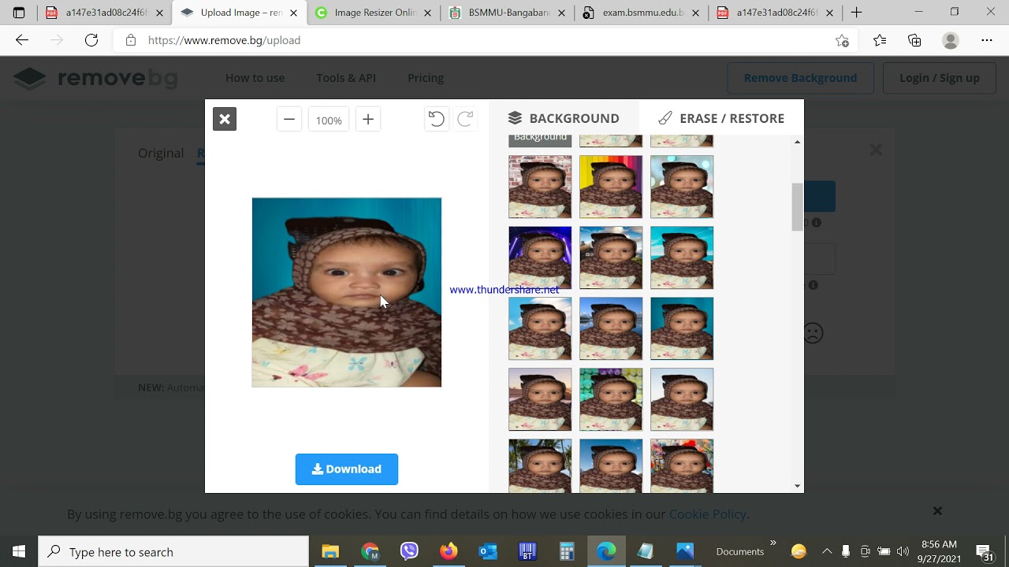This screenshot has width=1009, height=567.
Task: Open the BT barcode app from taskbar
Action: pyautogui.click(x=527, y=552)
